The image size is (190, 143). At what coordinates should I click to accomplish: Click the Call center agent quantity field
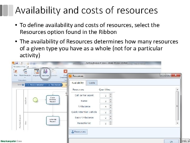click(x=104, y=95)
